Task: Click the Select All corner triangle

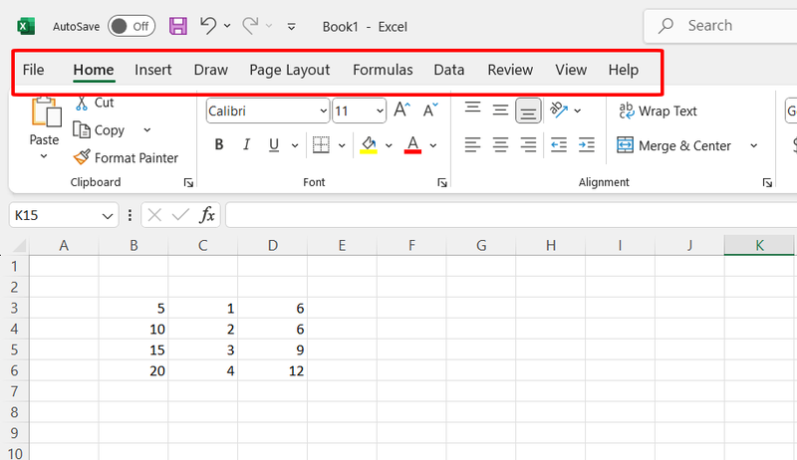Action: [19, 247]
